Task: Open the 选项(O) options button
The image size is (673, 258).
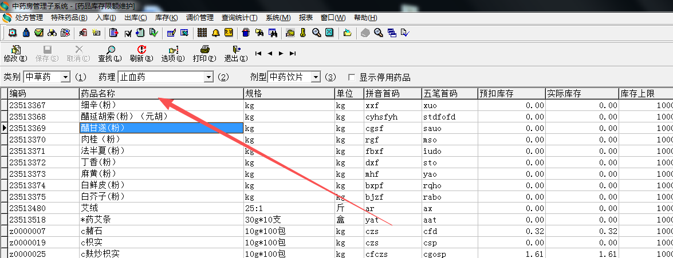Action: 173,54
